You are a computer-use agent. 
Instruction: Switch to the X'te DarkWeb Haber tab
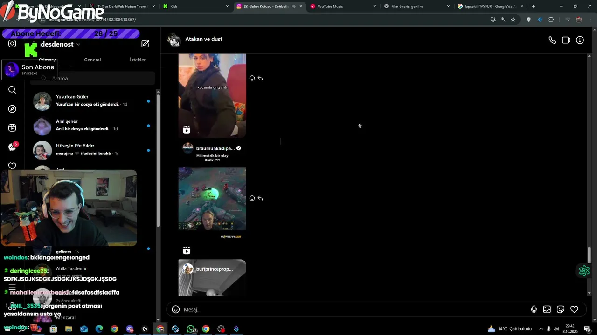pyautogui.click(x=122, y=7)
